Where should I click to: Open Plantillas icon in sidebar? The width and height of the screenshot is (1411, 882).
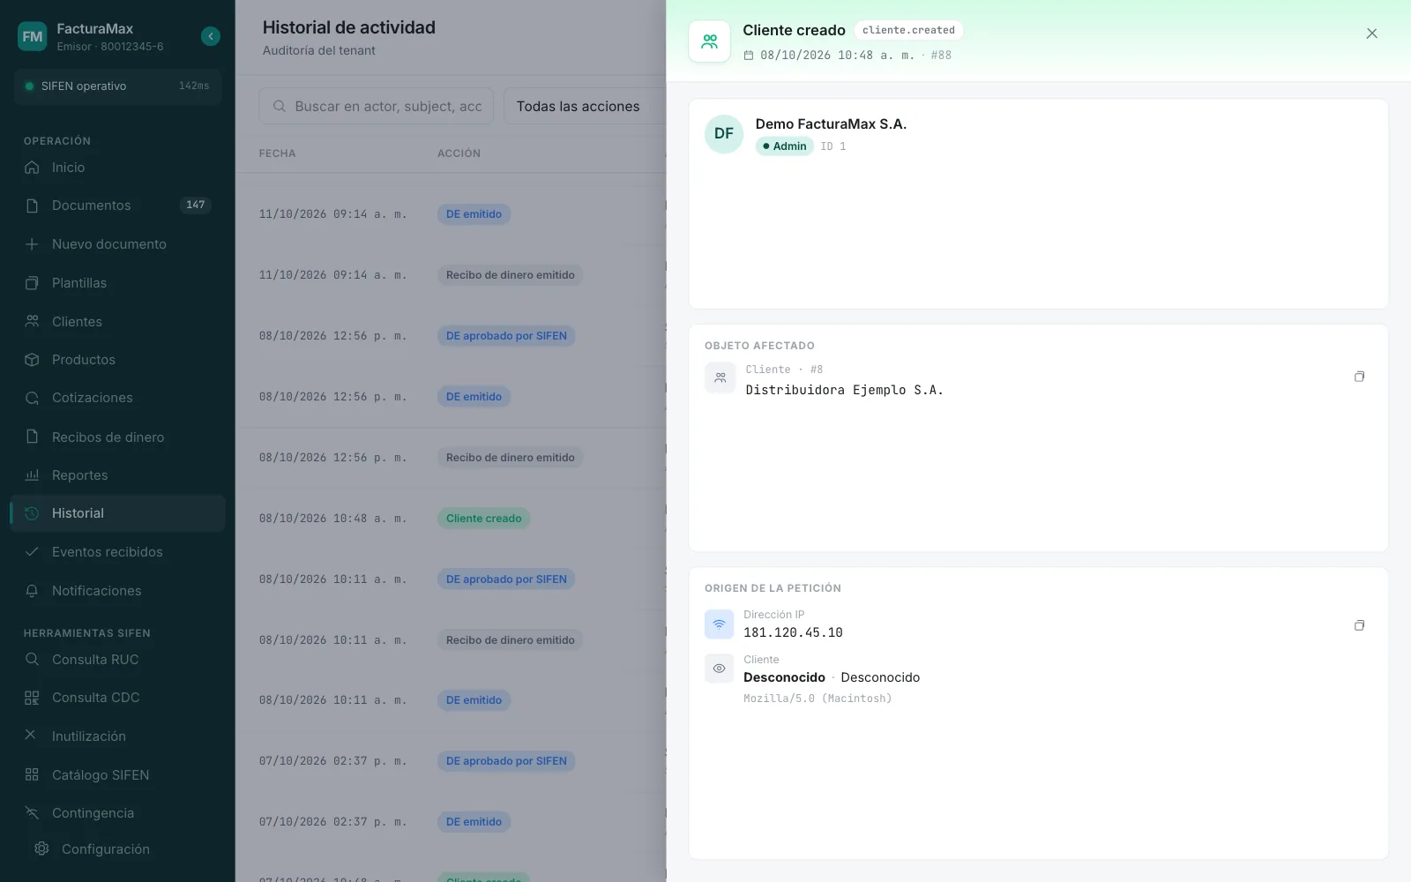32,283
